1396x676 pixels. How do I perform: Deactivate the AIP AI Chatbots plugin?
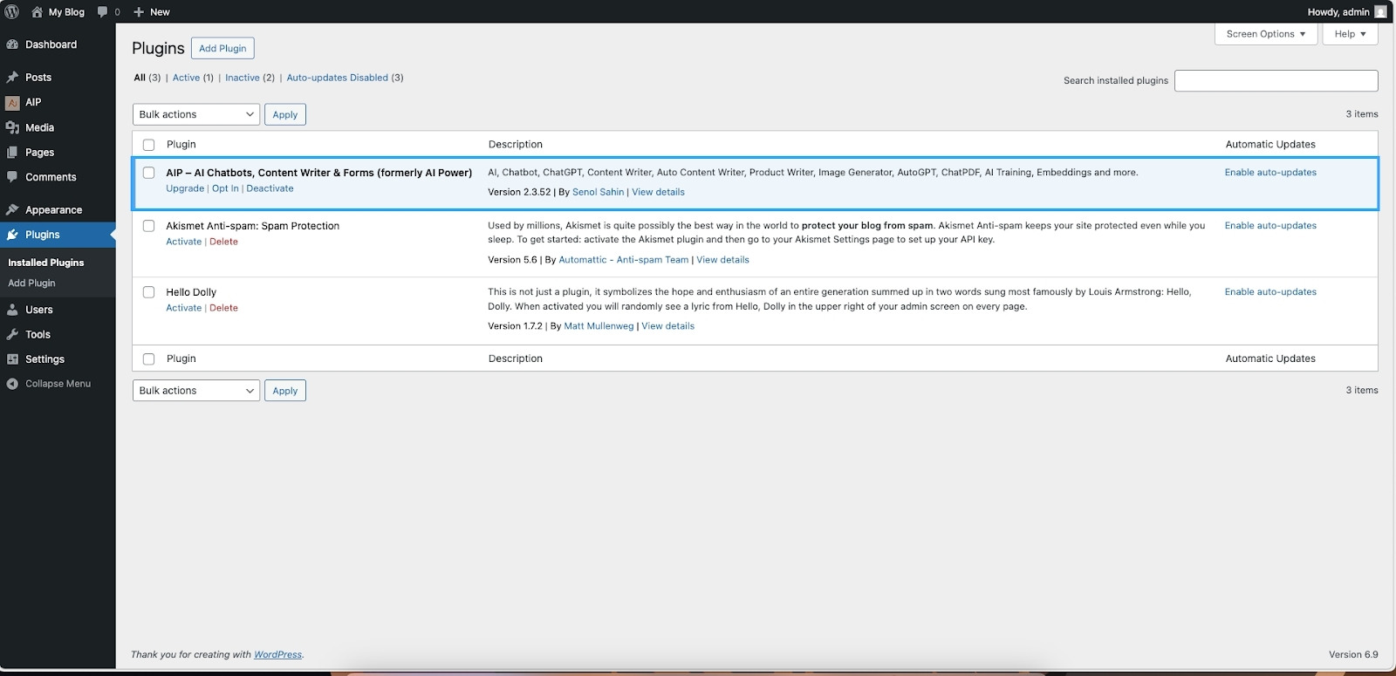pos(270,188)
